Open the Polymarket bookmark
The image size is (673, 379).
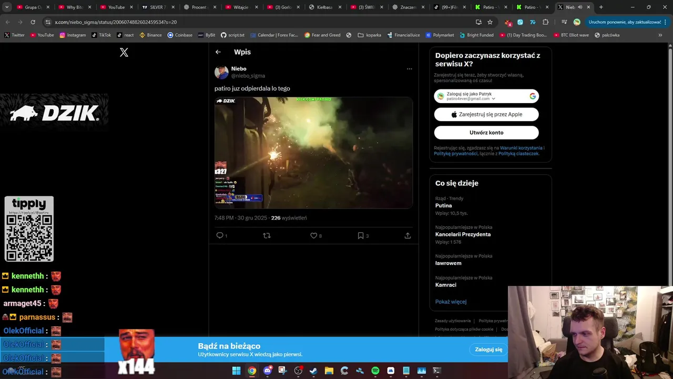[x=439, y=35]
